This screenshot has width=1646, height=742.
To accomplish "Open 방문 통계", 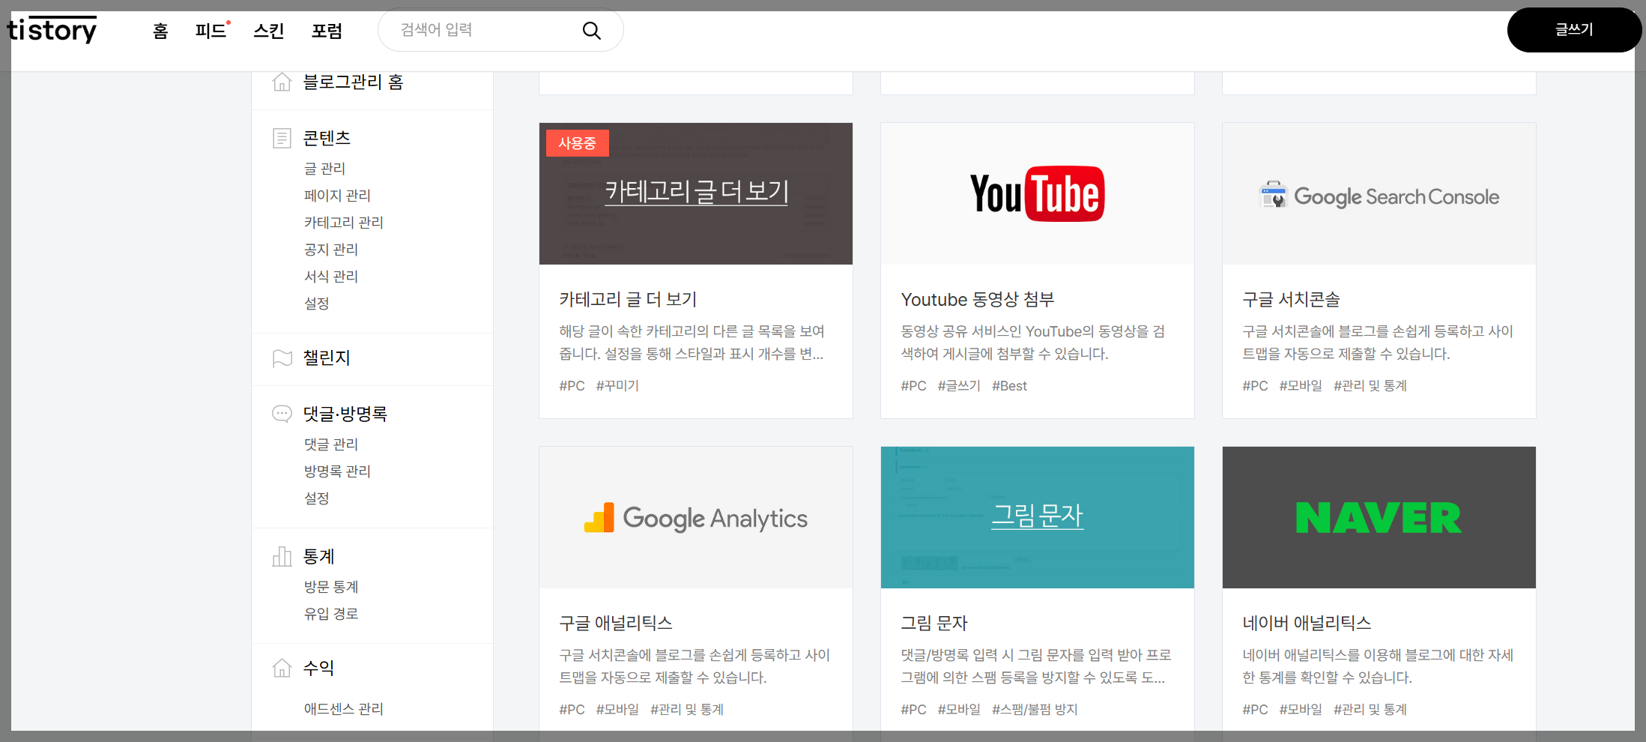I will coord(331,587).
